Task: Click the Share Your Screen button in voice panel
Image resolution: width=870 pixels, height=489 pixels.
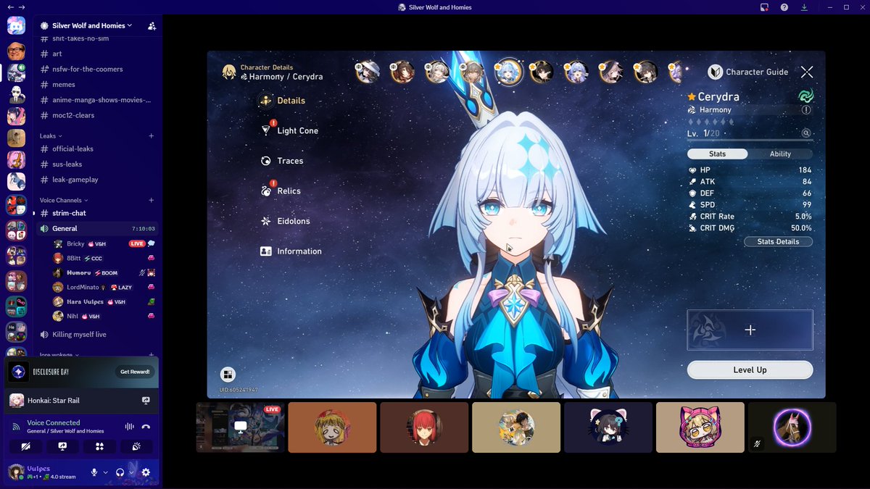Action: [x=62, y=446]
